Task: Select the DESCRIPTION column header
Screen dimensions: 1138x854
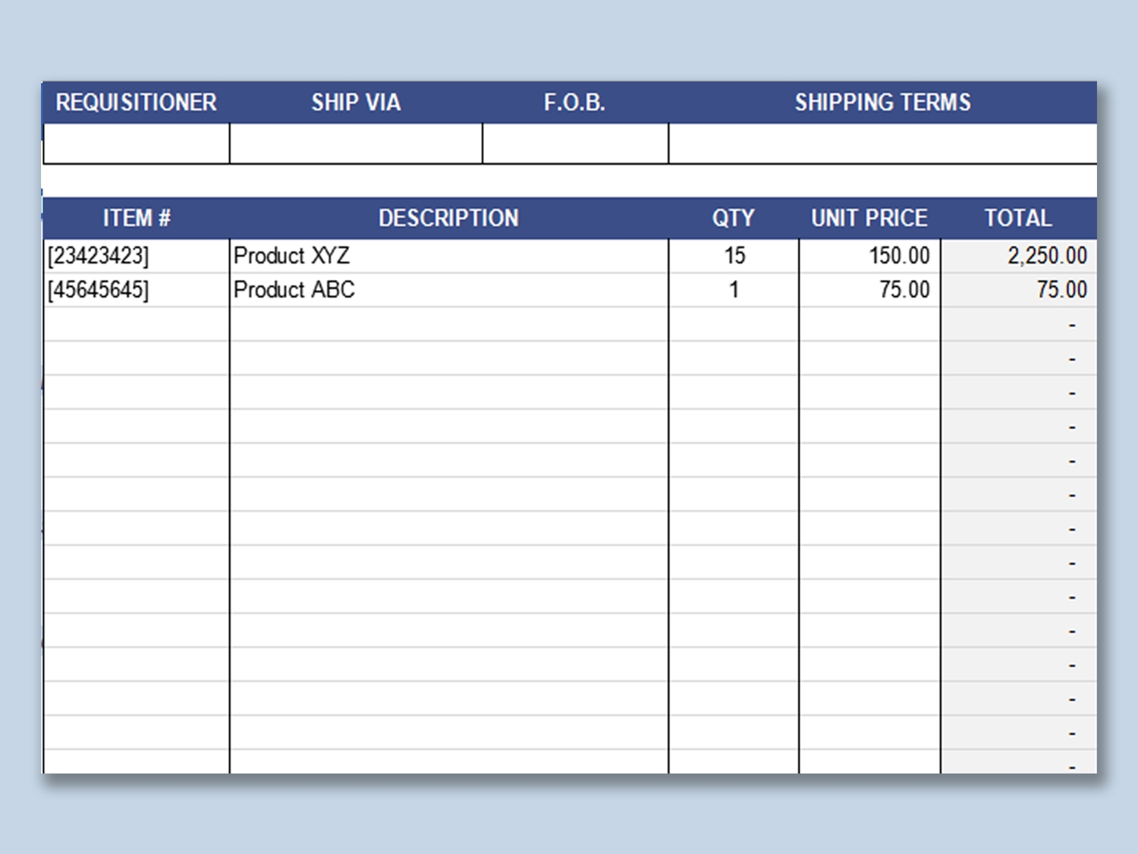Action: 448,219
